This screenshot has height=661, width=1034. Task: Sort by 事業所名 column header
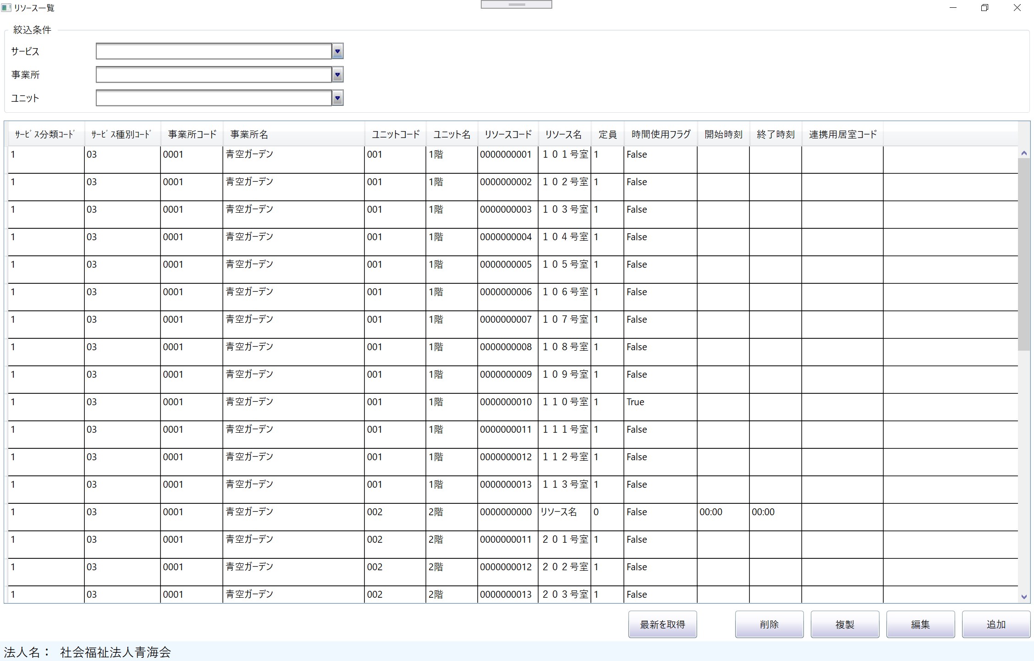(x=249, y=134)
